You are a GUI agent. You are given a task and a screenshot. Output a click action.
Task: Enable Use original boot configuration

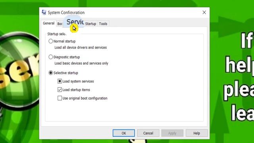60,98
